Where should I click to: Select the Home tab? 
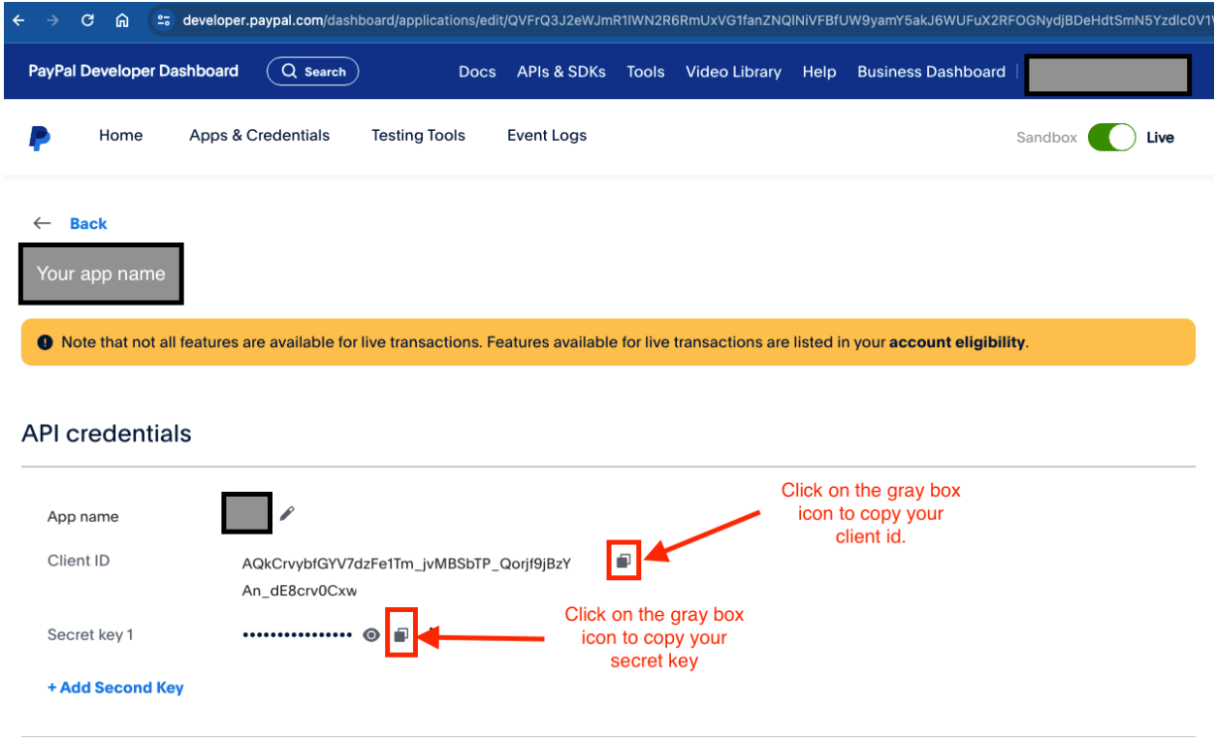(120, 136)
